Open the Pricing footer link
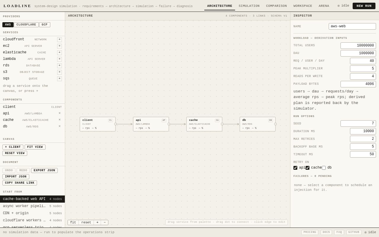379x237 pixels. [310, 233]
